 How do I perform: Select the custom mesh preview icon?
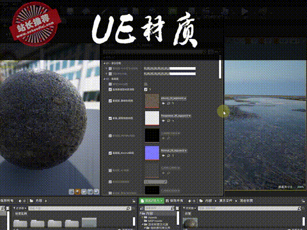[x=97, y=192]
